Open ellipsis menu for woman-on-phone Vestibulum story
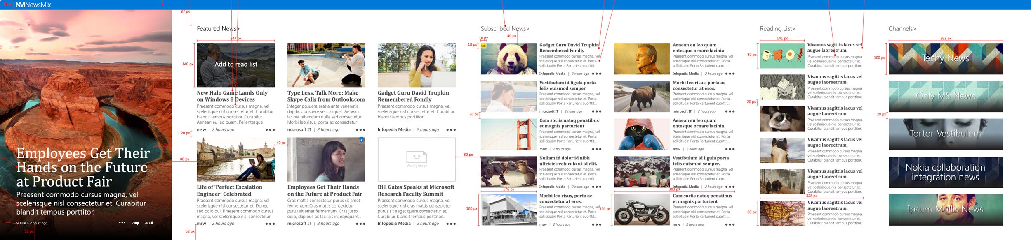The image size is (1031, 240). click(x=597, y=111)
